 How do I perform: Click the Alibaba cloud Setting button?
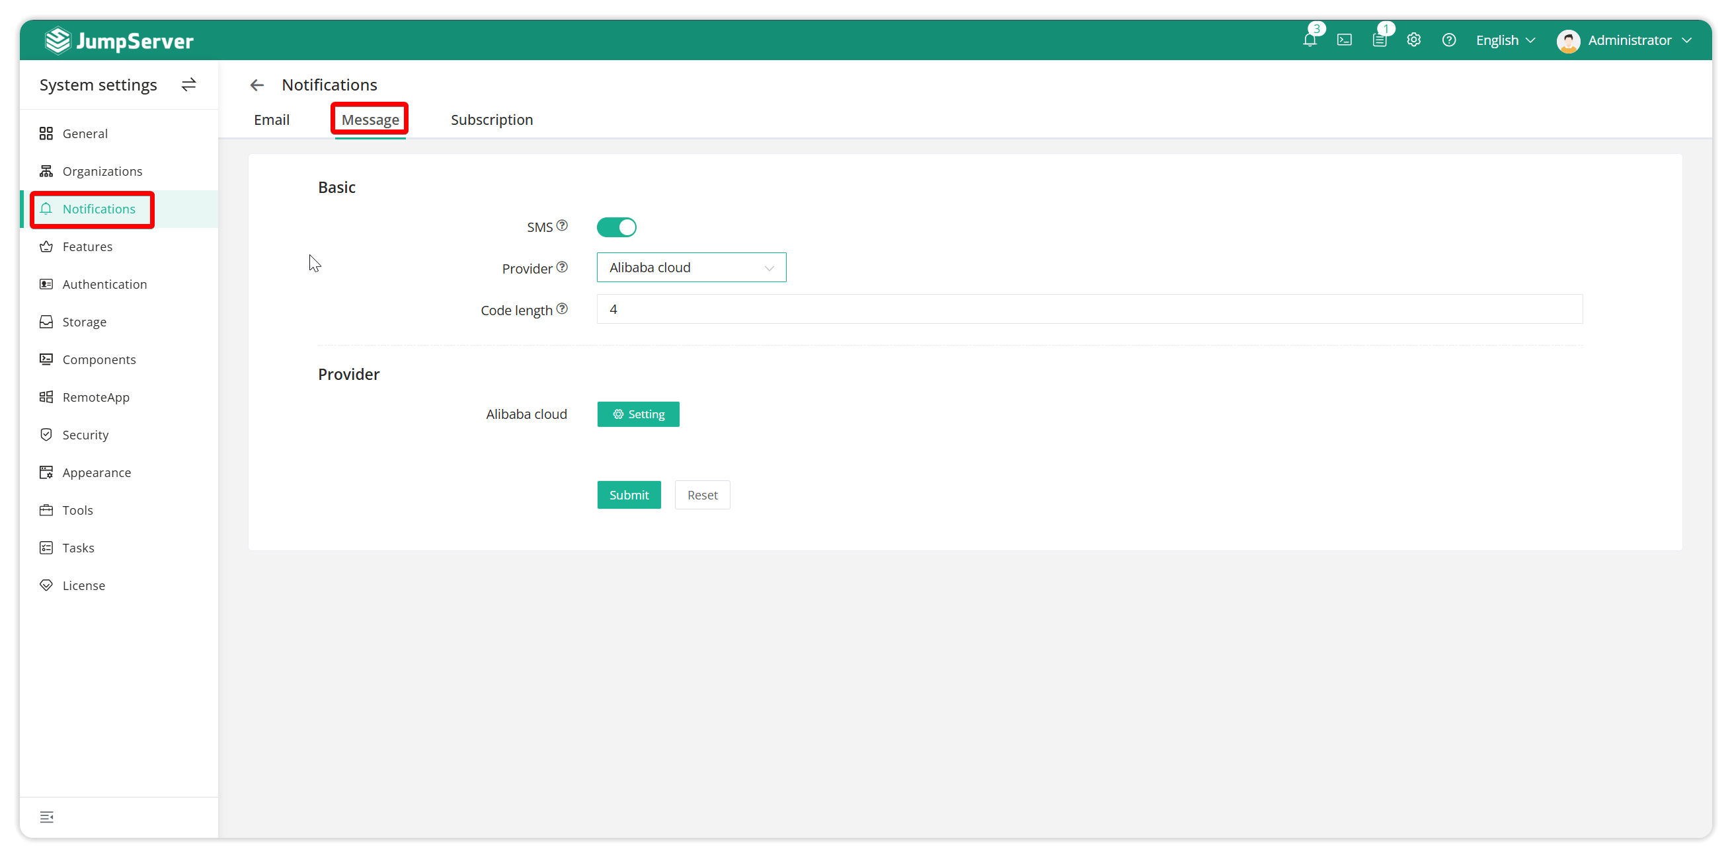pyautogui.click(x=638, y=414)
